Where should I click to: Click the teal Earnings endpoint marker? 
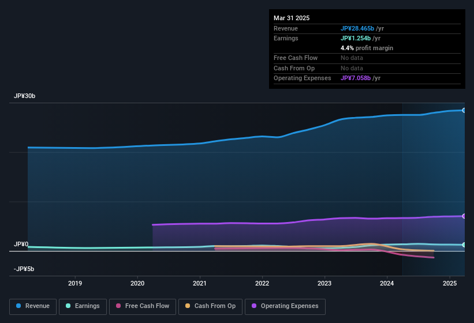(x=464, y=245)
